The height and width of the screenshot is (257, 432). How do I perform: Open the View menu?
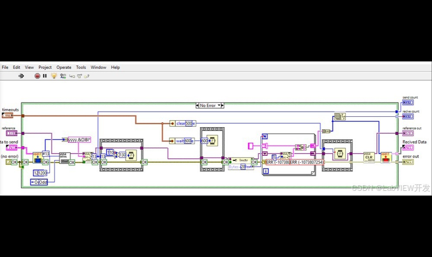coord(29,67)
